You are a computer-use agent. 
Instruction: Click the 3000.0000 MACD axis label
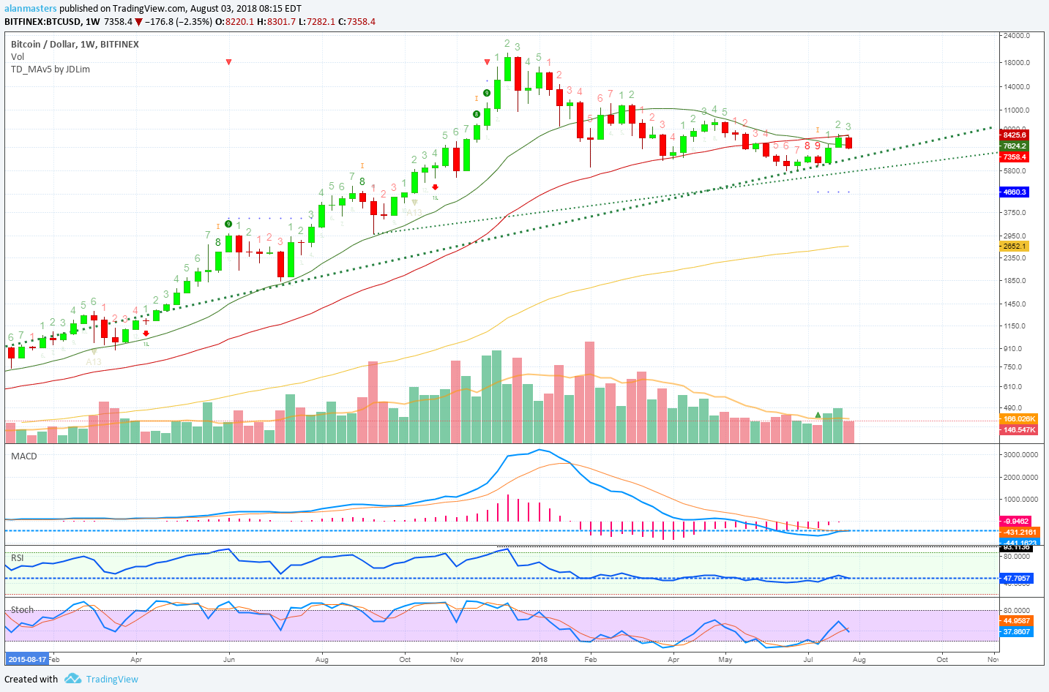click(1020, 454)
